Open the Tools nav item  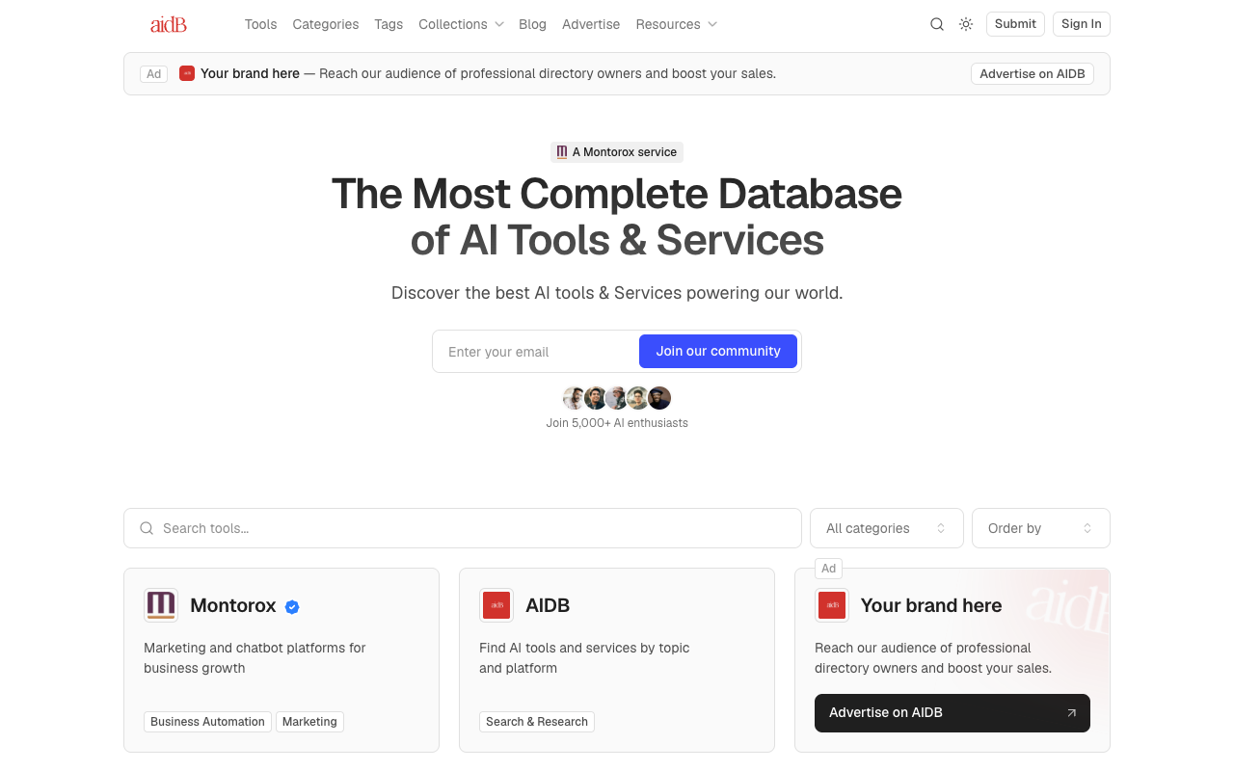click(x=260, y=24)
